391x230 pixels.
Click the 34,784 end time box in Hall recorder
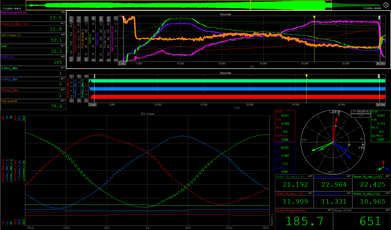tap(380, 105)
